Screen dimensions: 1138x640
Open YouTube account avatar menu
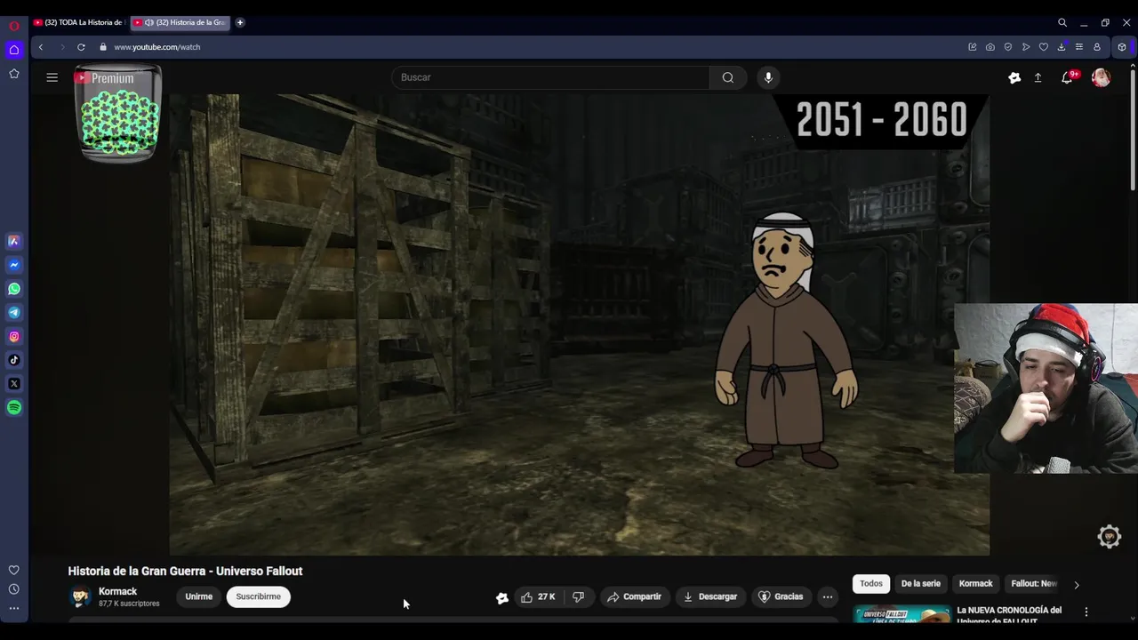pos(1101,78)
